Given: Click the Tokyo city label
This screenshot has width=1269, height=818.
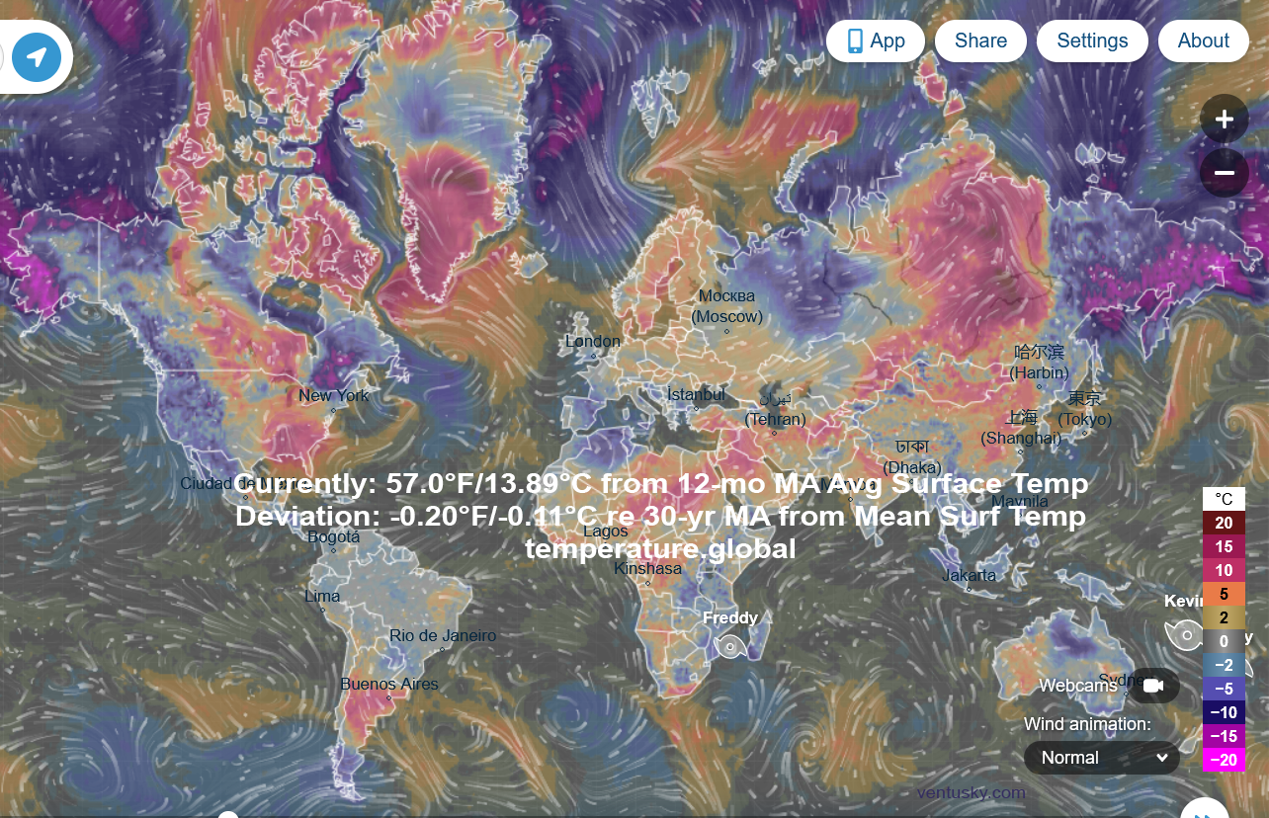Looking at the screenshot, I should pyautogui.click(x=1084, y=409).
